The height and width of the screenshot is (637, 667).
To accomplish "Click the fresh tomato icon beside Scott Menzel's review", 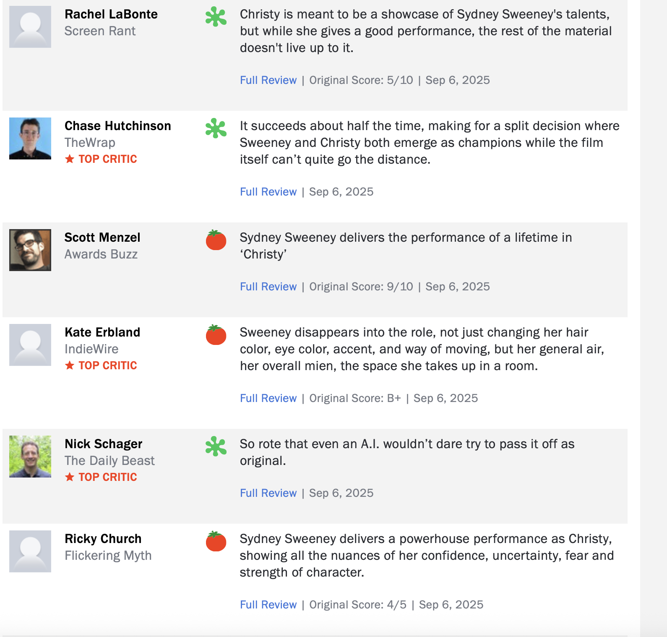I will pos(216,240).
